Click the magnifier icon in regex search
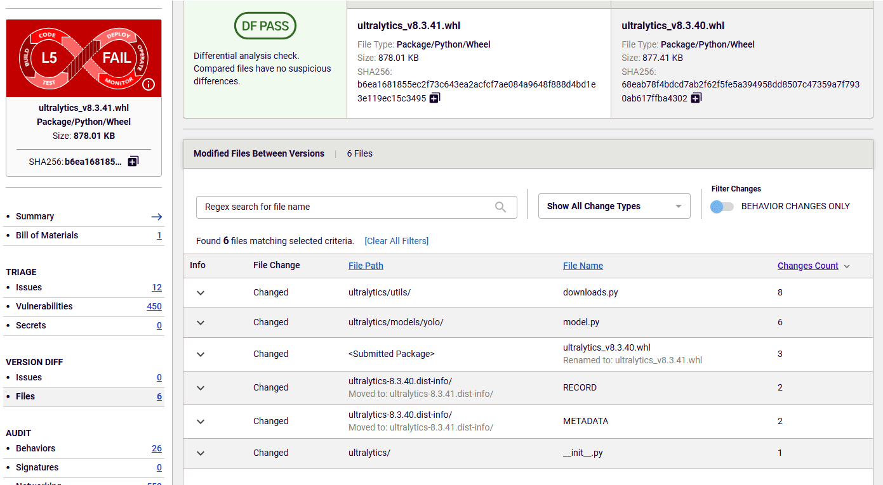 (x=500, y=208)
